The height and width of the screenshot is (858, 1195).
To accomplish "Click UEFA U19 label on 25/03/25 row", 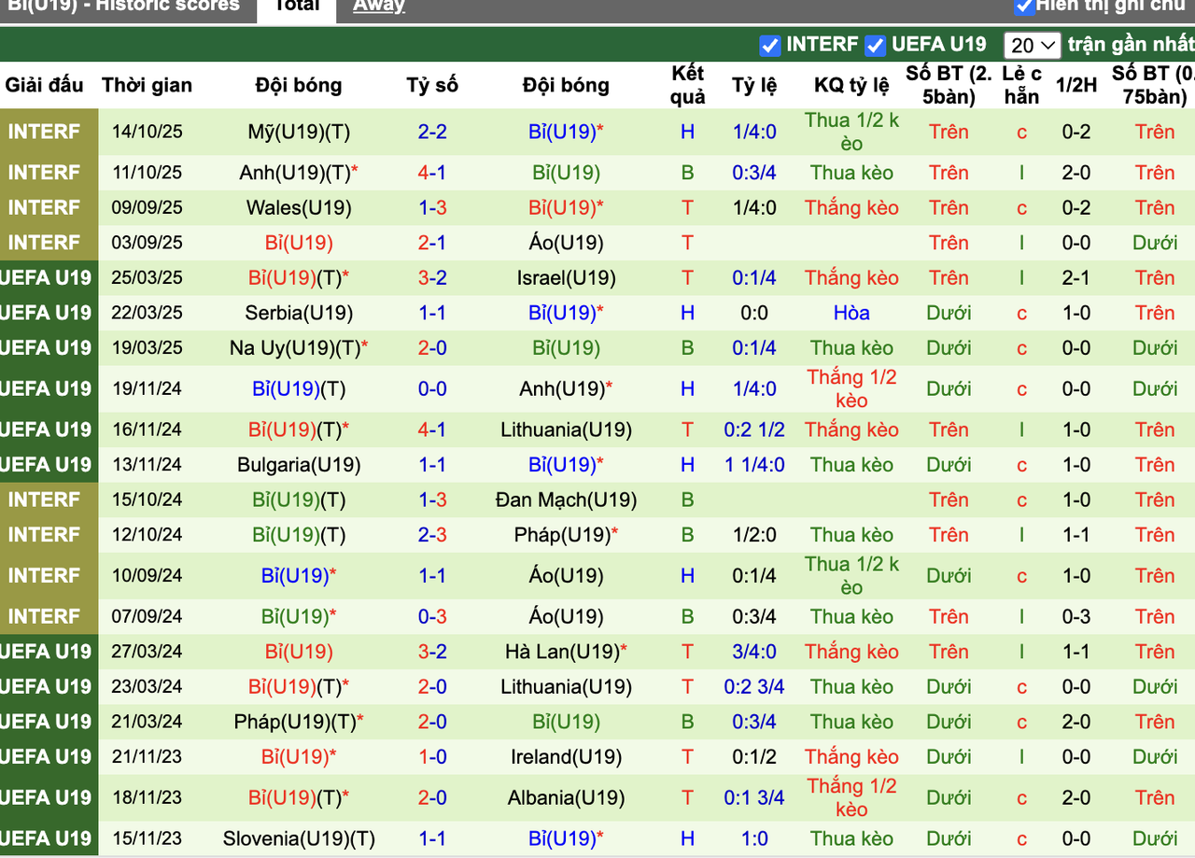I will point(46,277).
